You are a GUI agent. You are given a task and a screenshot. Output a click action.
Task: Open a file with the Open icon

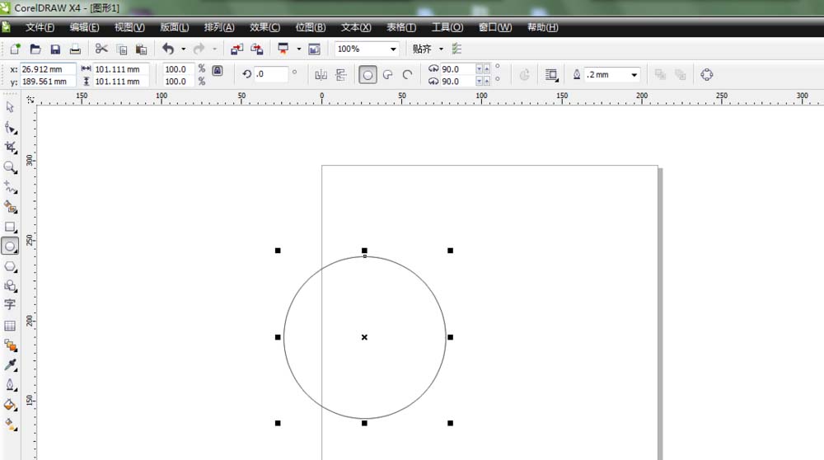point(35,49)
